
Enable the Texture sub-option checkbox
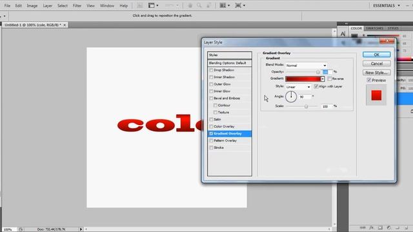pos(215,112)
